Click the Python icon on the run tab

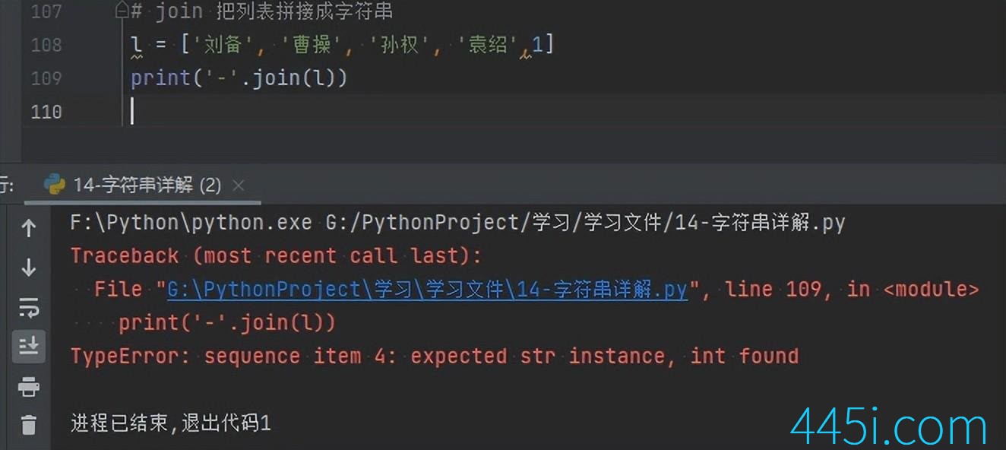point(55,185)
